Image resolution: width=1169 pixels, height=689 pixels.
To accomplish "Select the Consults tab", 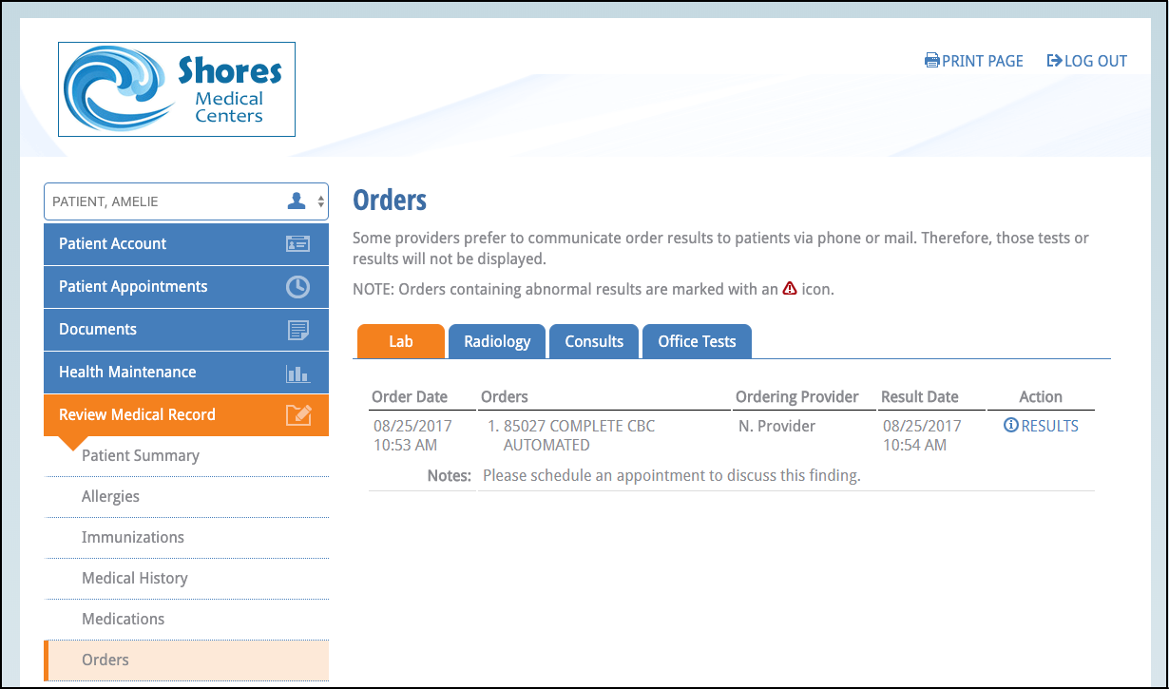I will pyautogui.click(x=593, y=340).
